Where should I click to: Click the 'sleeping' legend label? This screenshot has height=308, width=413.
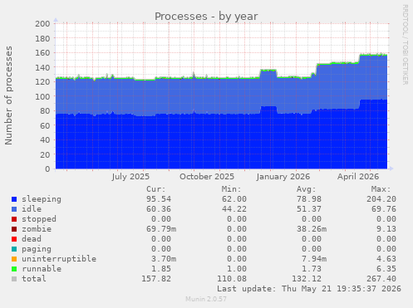point(42,199)
